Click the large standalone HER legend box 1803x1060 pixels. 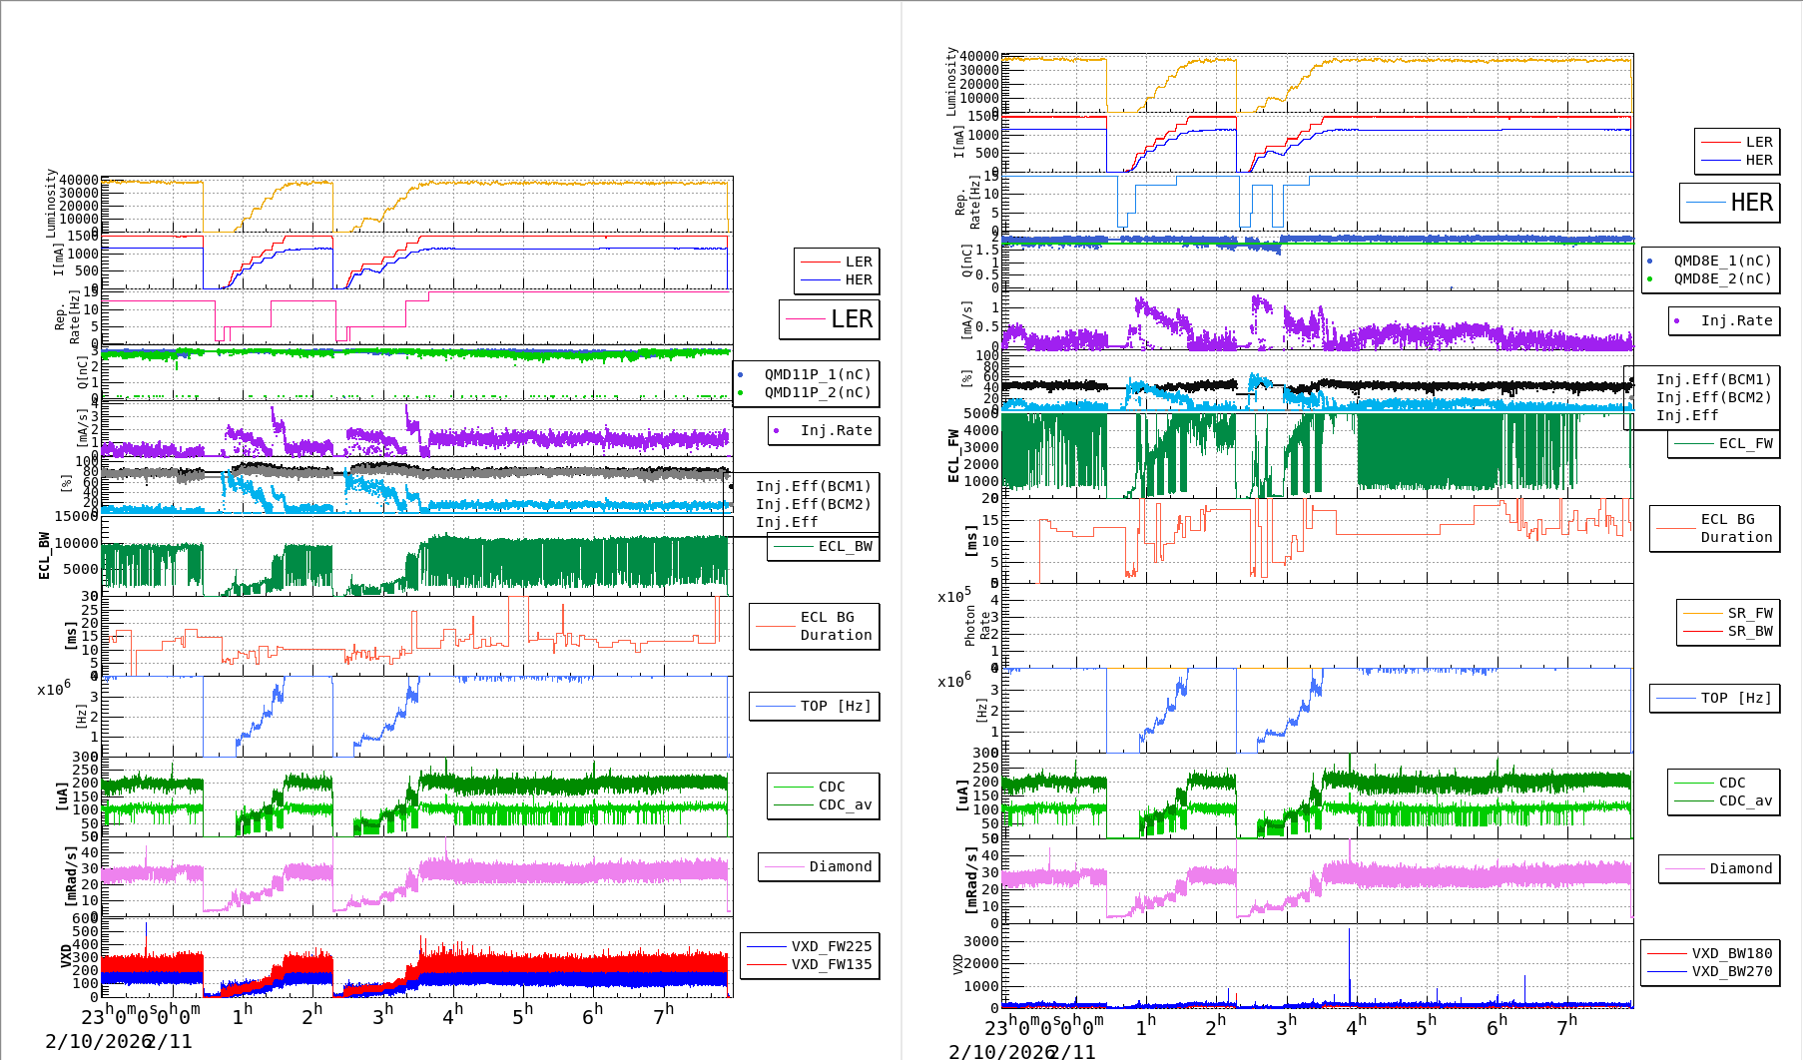[x=1729, y=203]
